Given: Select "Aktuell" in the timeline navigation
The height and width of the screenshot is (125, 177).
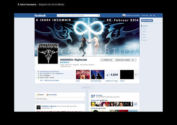Looking at the screenshot, I should [x=145, y=26].
